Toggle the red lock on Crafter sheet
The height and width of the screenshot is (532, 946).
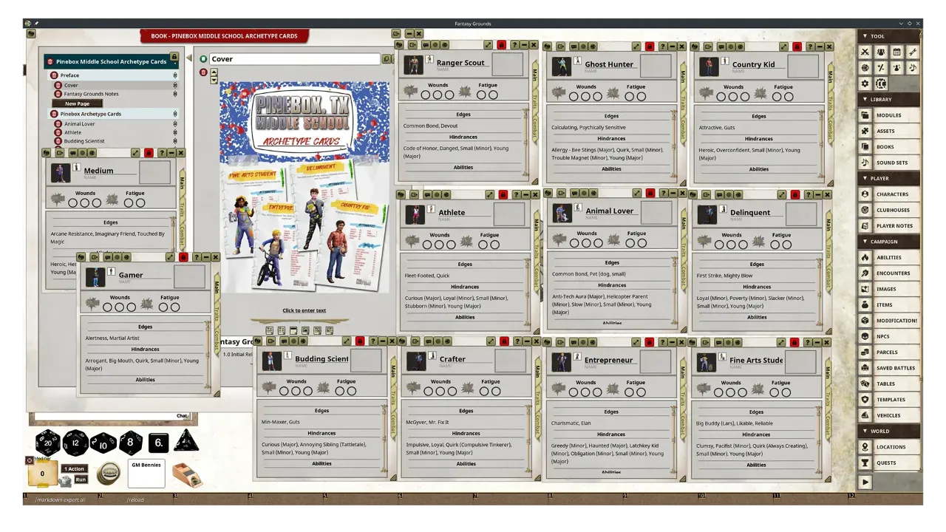pyautogui.click(x=504, y=341)
